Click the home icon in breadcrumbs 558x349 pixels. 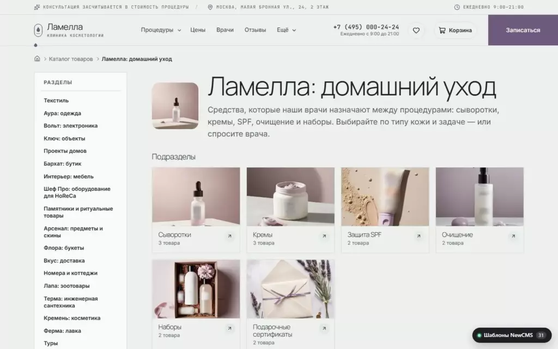click(x=37, y=59)
